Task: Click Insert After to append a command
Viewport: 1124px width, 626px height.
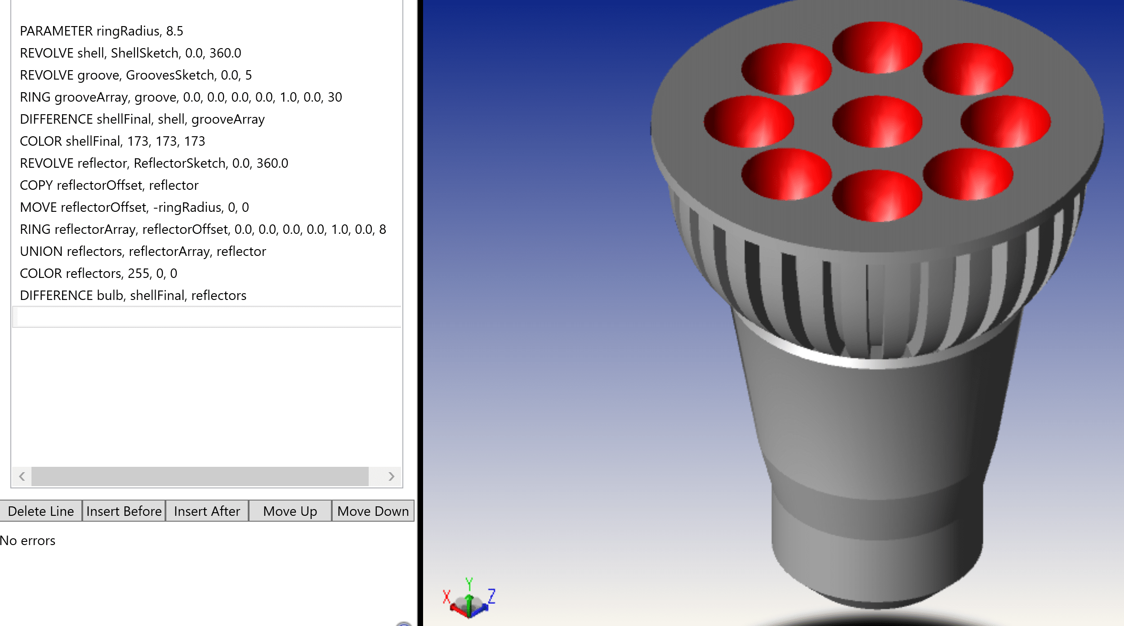Action: pyautogui.click(x=207, y=511)
